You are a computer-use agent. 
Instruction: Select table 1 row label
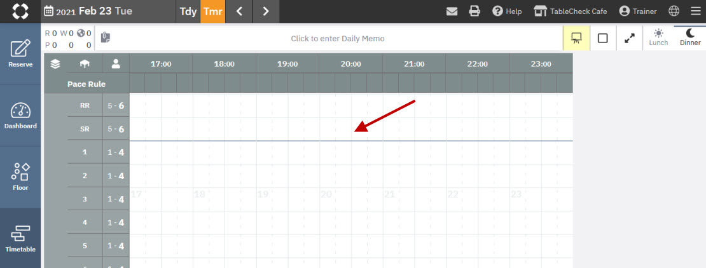85,152
